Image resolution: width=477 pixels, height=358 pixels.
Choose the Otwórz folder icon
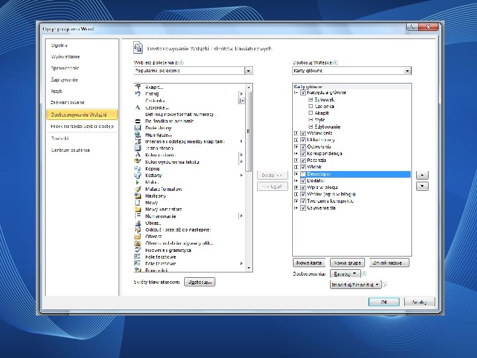coord(138,236)
